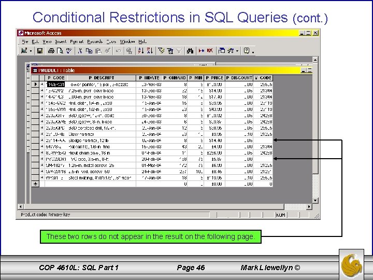373x280 pixels.
Task: Select the P_DESCRIPT column header
Action: click(x=102, y=78)
